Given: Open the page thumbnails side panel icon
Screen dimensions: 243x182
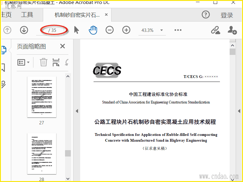Looking at the screenshot, I should (x=4, y=50).
